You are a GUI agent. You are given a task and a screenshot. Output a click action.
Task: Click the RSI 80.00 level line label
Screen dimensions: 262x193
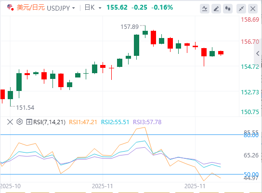(251, 135)
